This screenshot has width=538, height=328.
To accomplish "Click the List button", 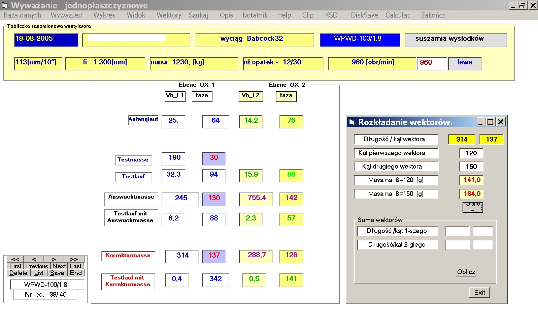I will [39, 273].
